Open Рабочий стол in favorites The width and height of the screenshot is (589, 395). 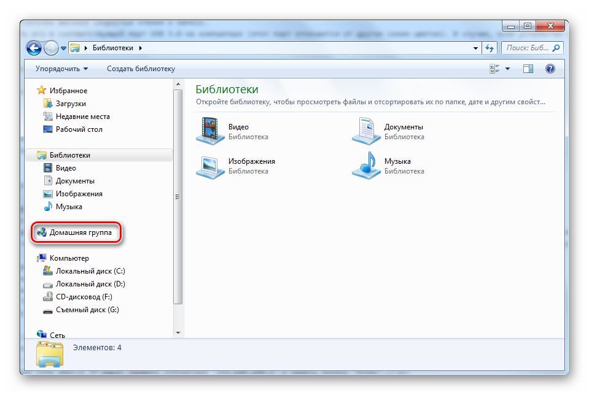click(x=79, y=129)
